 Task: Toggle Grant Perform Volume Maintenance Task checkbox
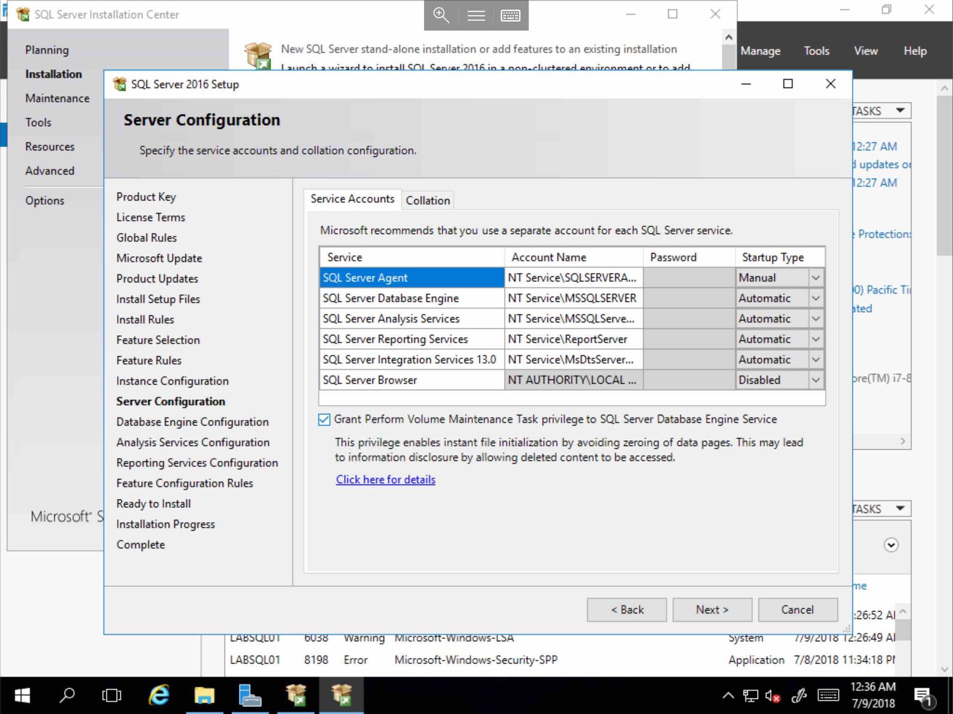click(x=324, y=420)
